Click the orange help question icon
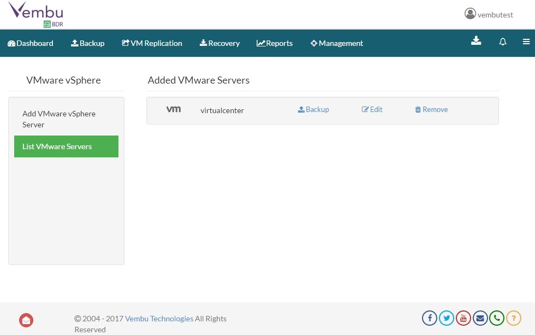The image size is (535, 335). (514, 318)
